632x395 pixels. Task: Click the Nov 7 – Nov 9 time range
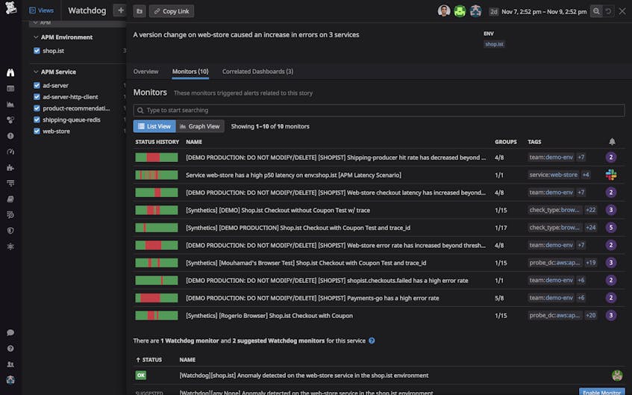[x=544, y=12]
